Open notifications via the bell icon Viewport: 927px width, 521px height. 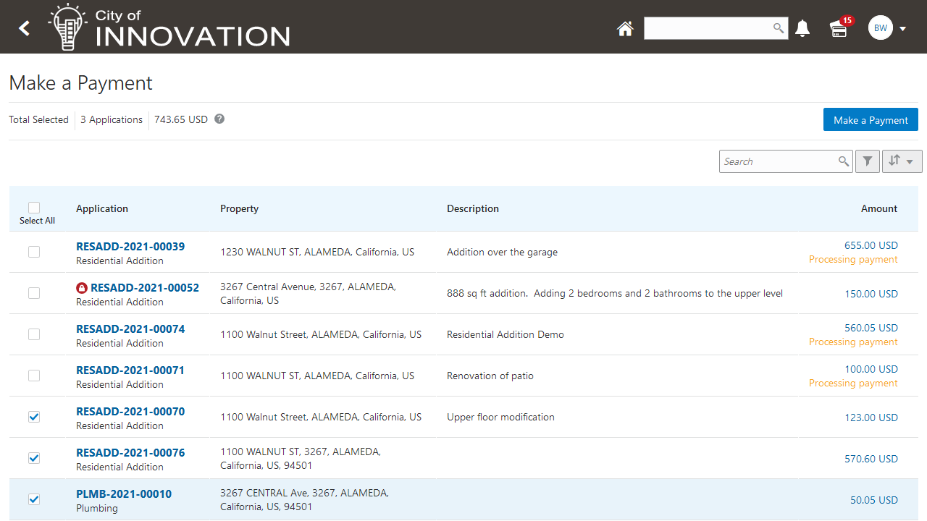802,28
